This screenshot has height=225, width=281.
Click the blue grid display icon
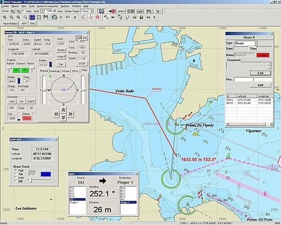click(32, 17)
